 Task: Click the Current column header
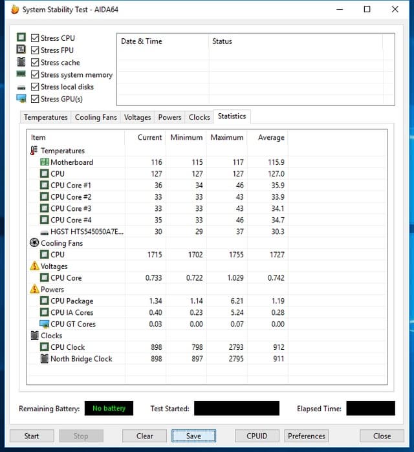click(x=146, y=138)
